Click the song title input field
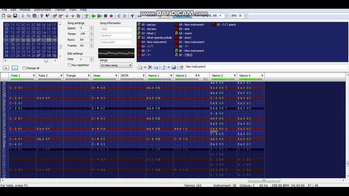The height and width of the screenshot is (196, 349). click(x=116, y=29)
